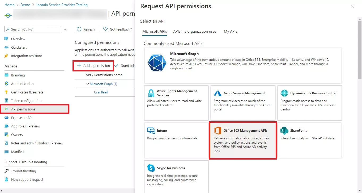
Task: Click the Skype for Business S icon
Action: [151, 168]
